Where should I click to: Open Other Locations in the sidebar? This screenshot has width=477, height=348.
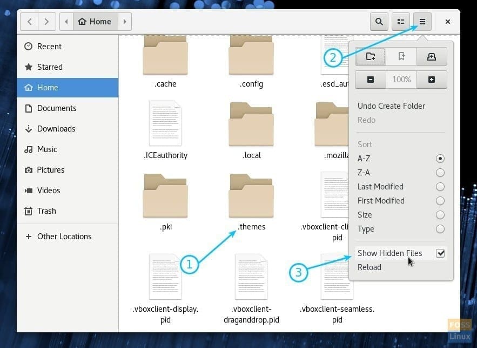coord(68,237)
